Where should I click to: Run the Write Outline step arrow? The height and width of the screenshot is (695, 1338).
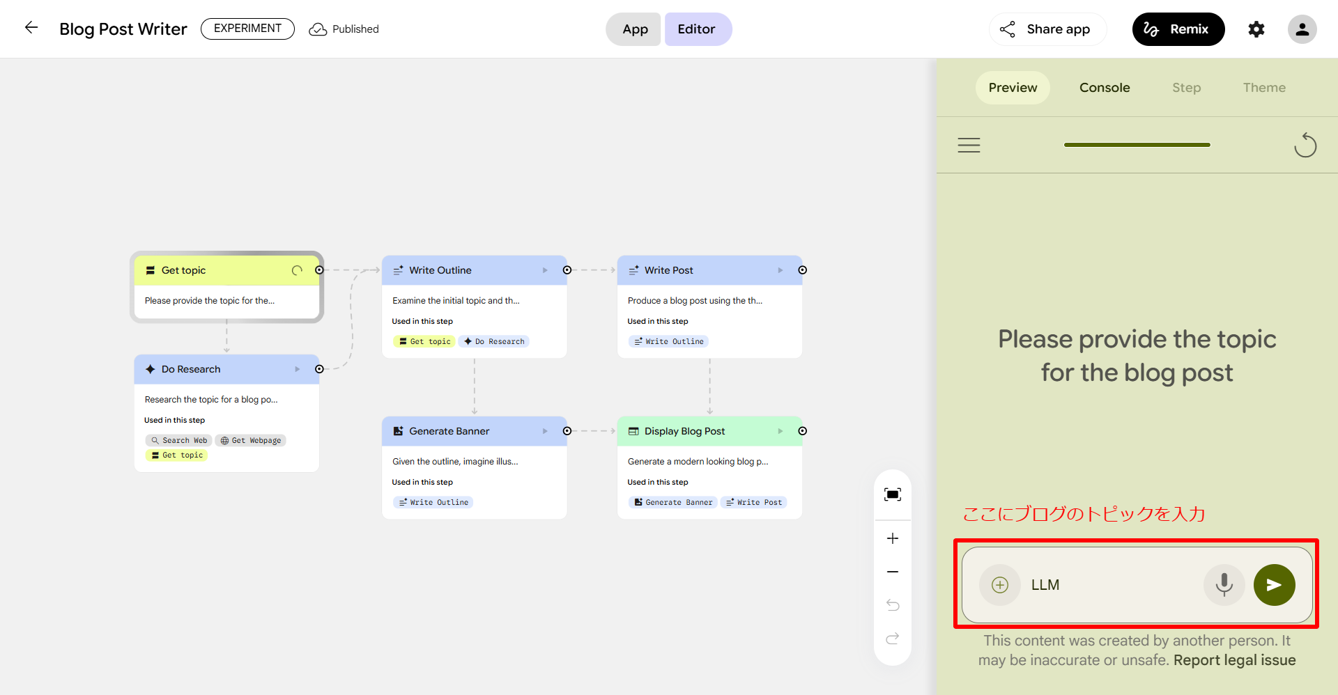coord(545,270)
